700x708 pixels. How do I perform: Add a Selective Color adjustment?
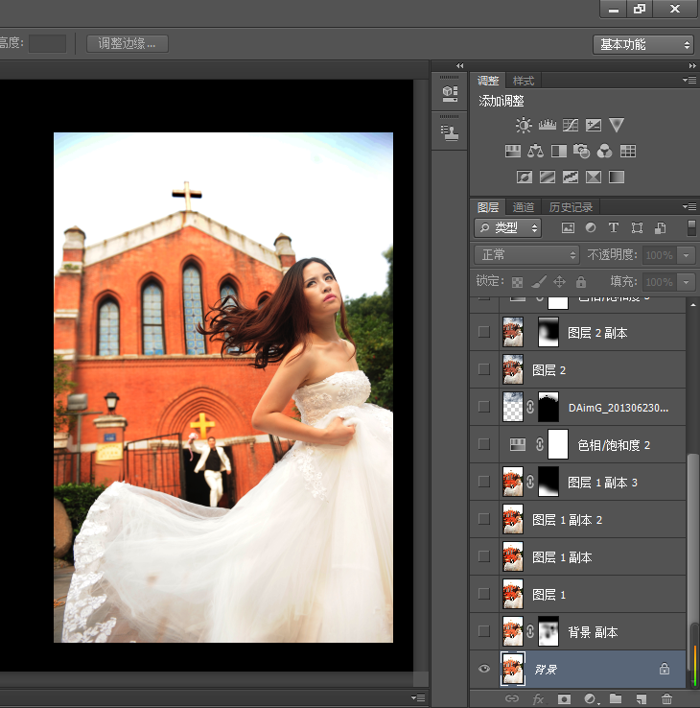[x=594, y=177]
